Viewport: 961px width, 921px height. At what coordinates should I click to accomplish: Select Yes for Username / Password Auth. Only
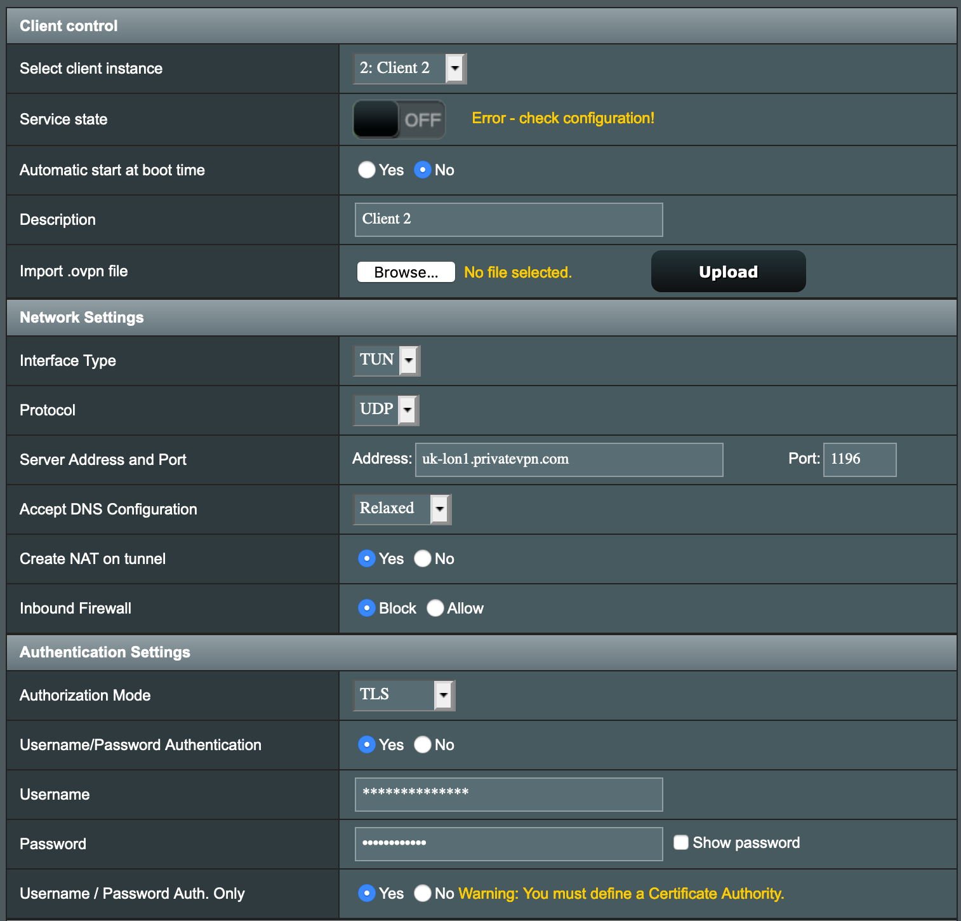coord(366,893)
